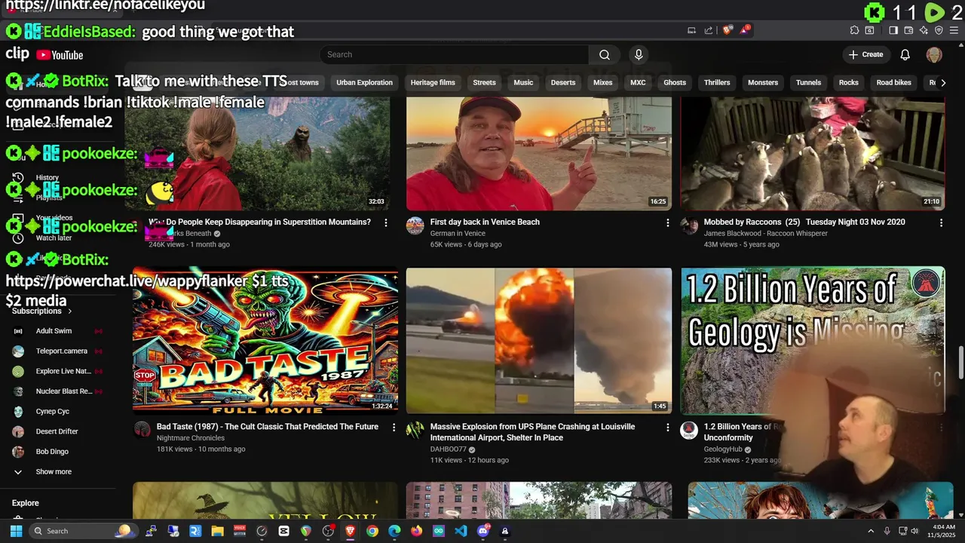Open Microsoft Edge from the taskbar
Viewport: 965px width, 543px height.
click(394, 531)
